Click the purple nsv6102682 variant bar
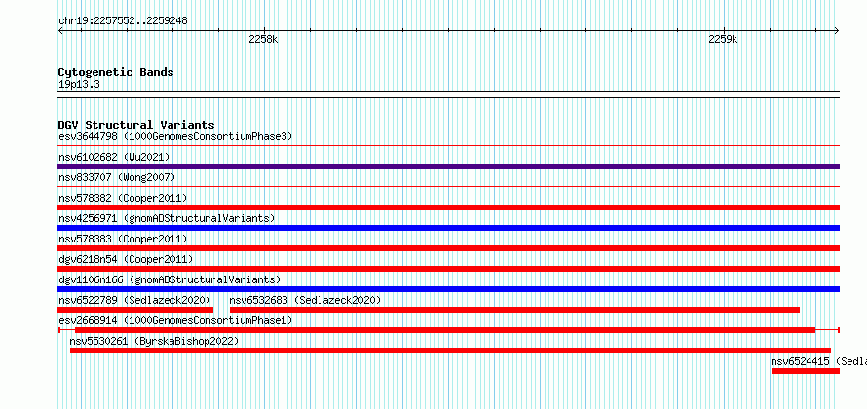867x409 pixels. click(448, 167)
